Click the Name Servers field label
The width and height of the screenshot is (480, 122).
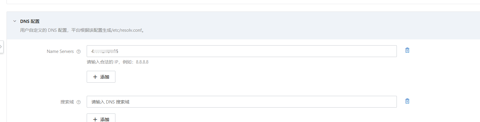[60, 51]
